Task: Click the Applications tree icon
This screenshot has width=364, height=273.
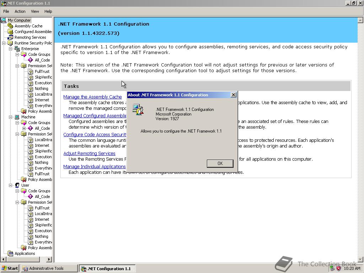Action: tap(10, 253)
